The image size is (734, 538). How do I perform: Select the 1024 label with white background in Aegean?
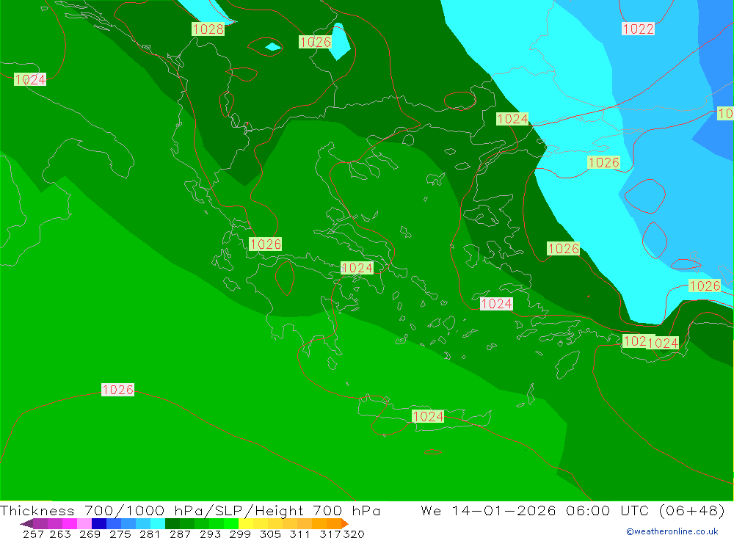(497, 304)
